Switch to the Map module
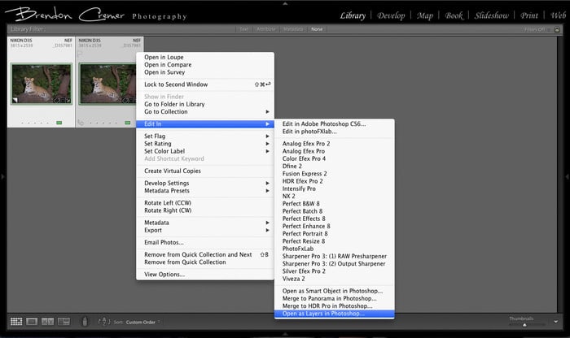 click(x=424, y=15)
